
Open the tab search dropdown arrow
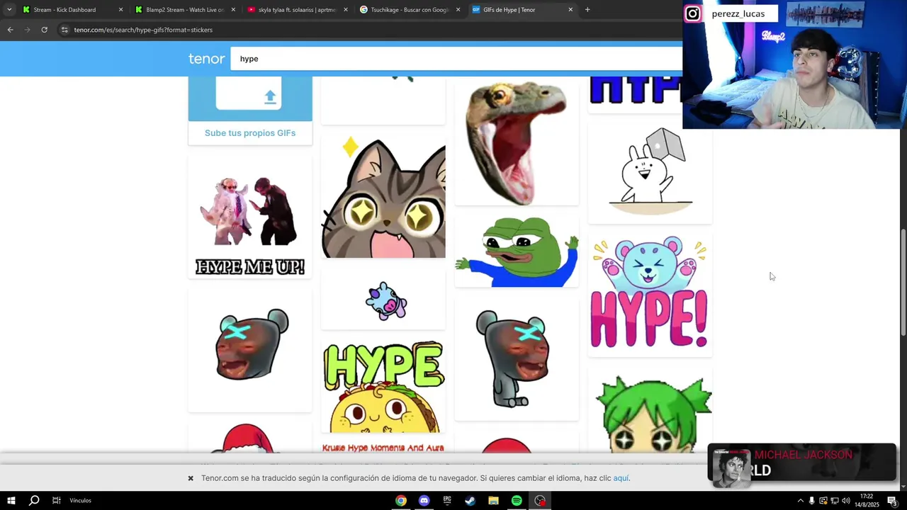(x=9, y=10)
